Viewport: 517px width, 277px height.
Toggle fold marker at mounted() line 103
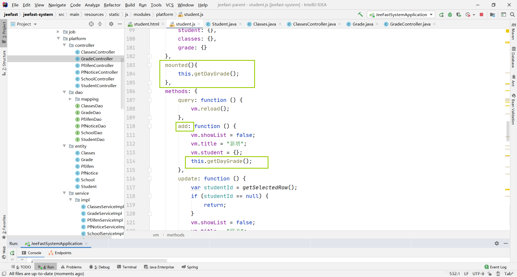[150, 65]
